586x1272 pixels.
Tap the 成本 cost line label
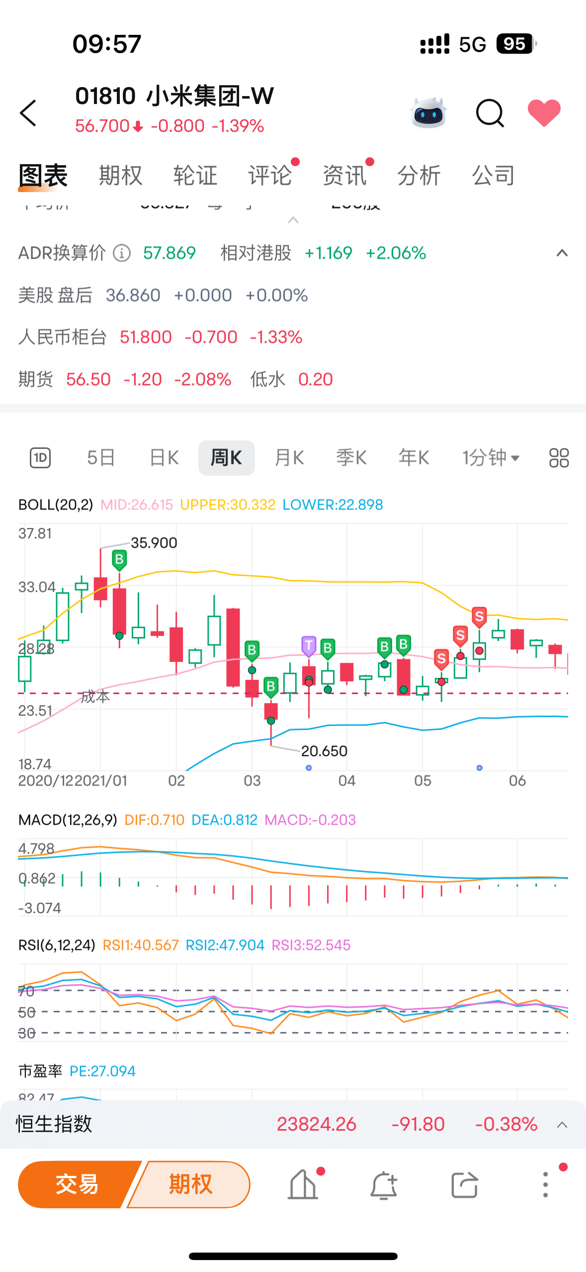click(95, 697)
